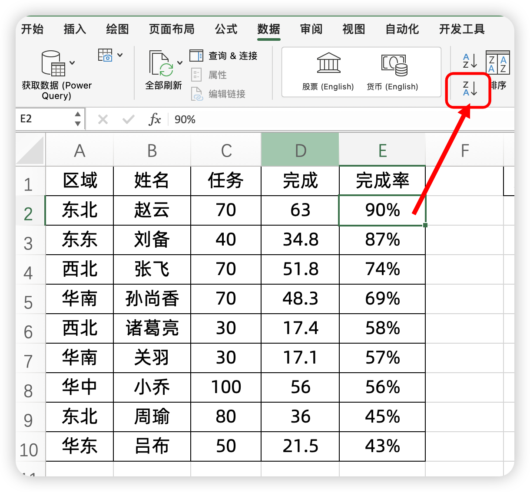Click the Name Box showing E2
Image resolution: width=530 pixels, height=492 pixels.
[x=43, y=119]
